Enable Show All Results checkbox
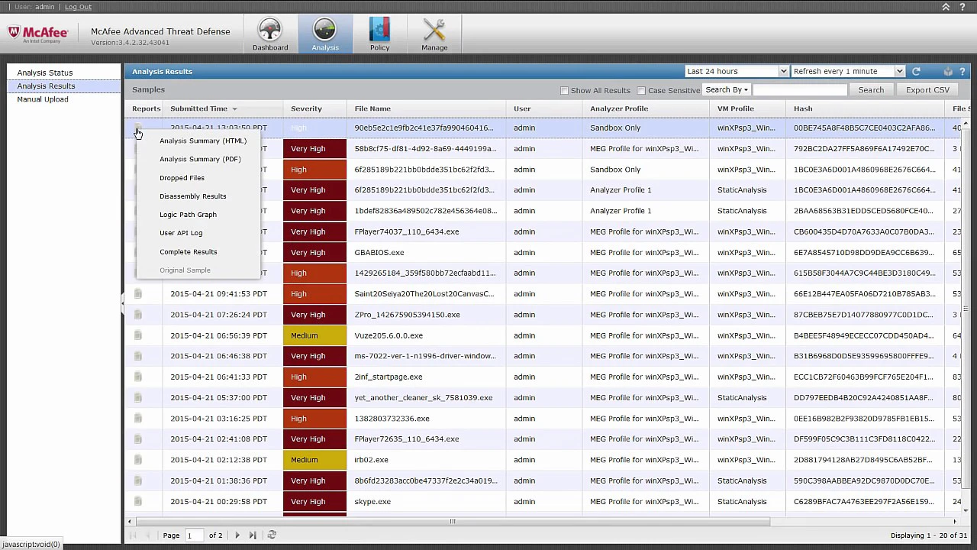The image size is (977, 550). [x=565, y=91]
